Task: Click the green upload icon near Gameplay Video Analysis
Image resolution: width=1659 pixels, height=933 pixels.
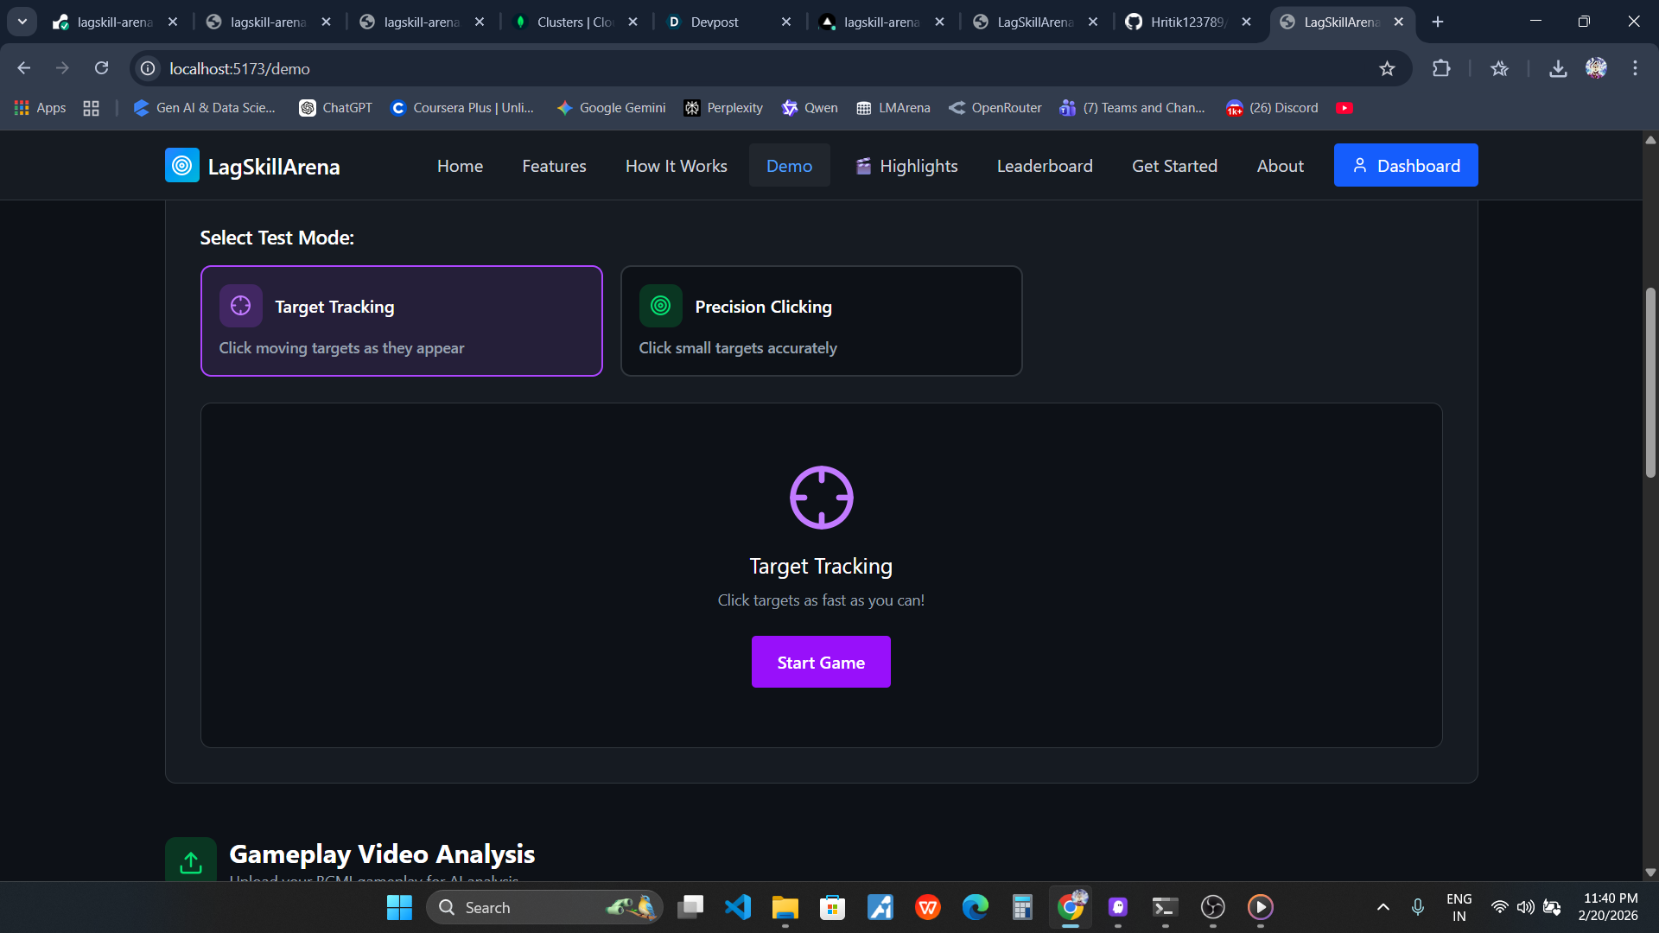Action: point(191,861)
